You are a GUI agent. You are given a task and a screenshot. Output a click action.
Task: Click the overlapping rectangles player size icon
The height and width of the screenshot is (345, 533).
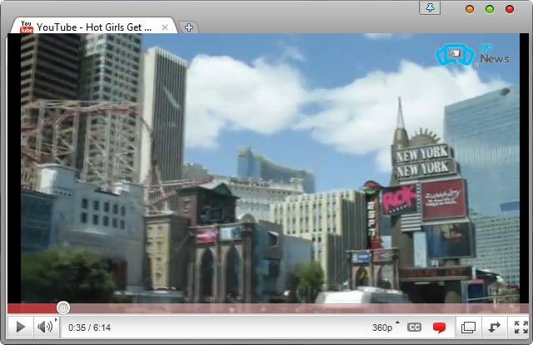[x=468, y=328]
